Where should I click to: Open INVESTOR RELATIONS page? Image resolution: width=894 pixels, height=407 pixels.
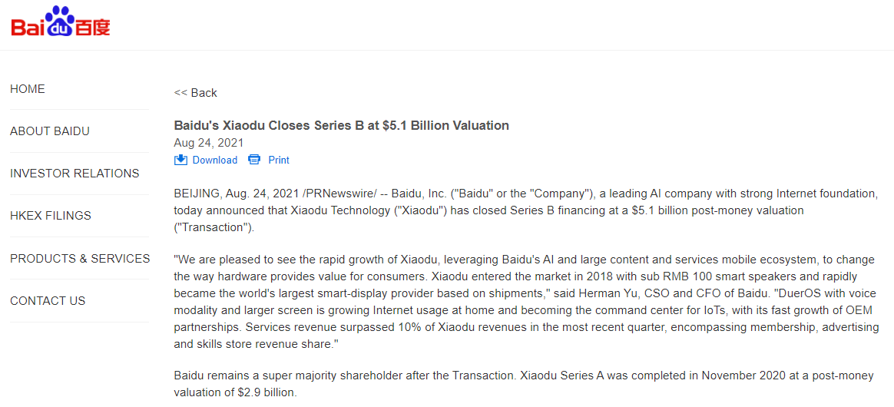[74, 174]
